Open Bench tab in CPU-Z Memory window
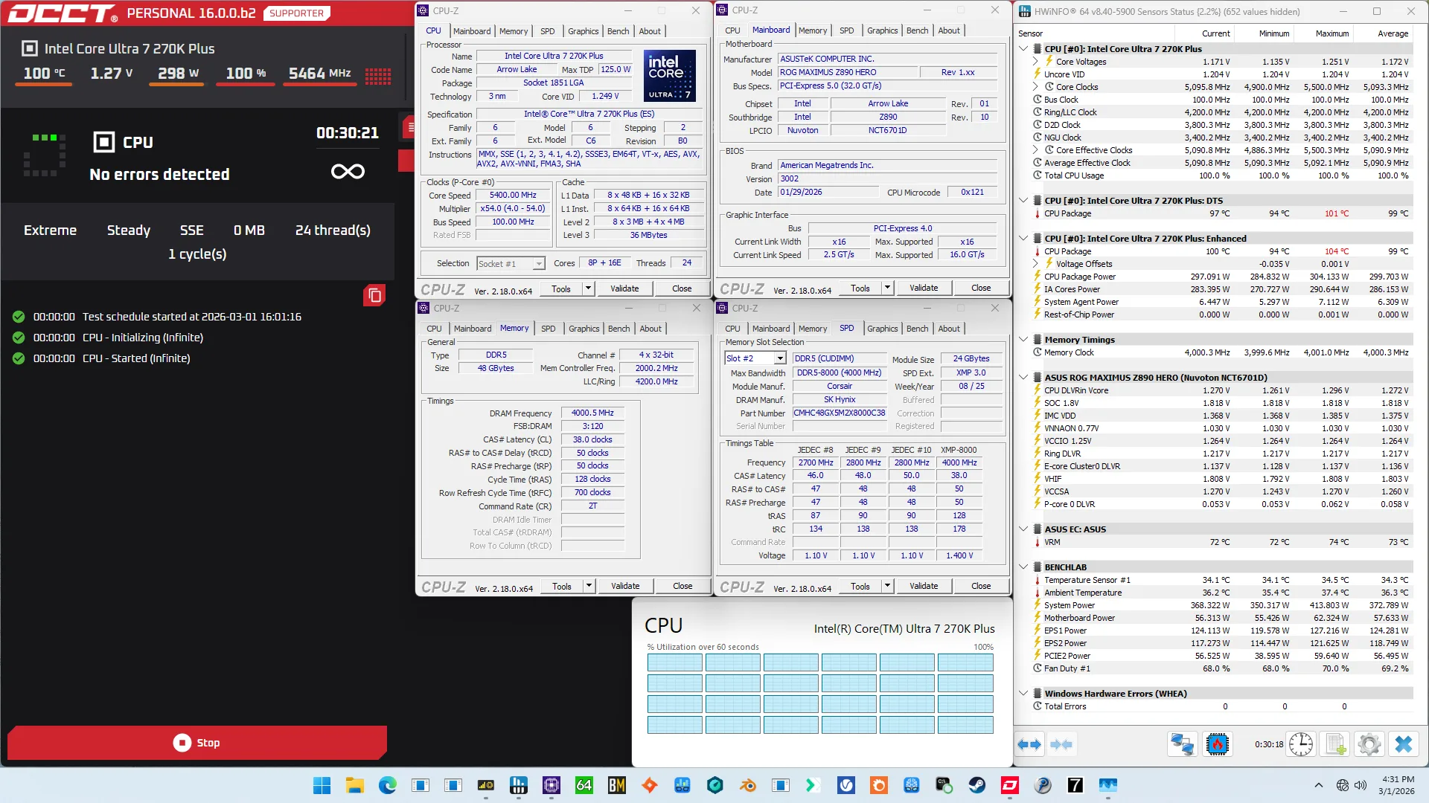1429x803 pixels. pos(618,329)
